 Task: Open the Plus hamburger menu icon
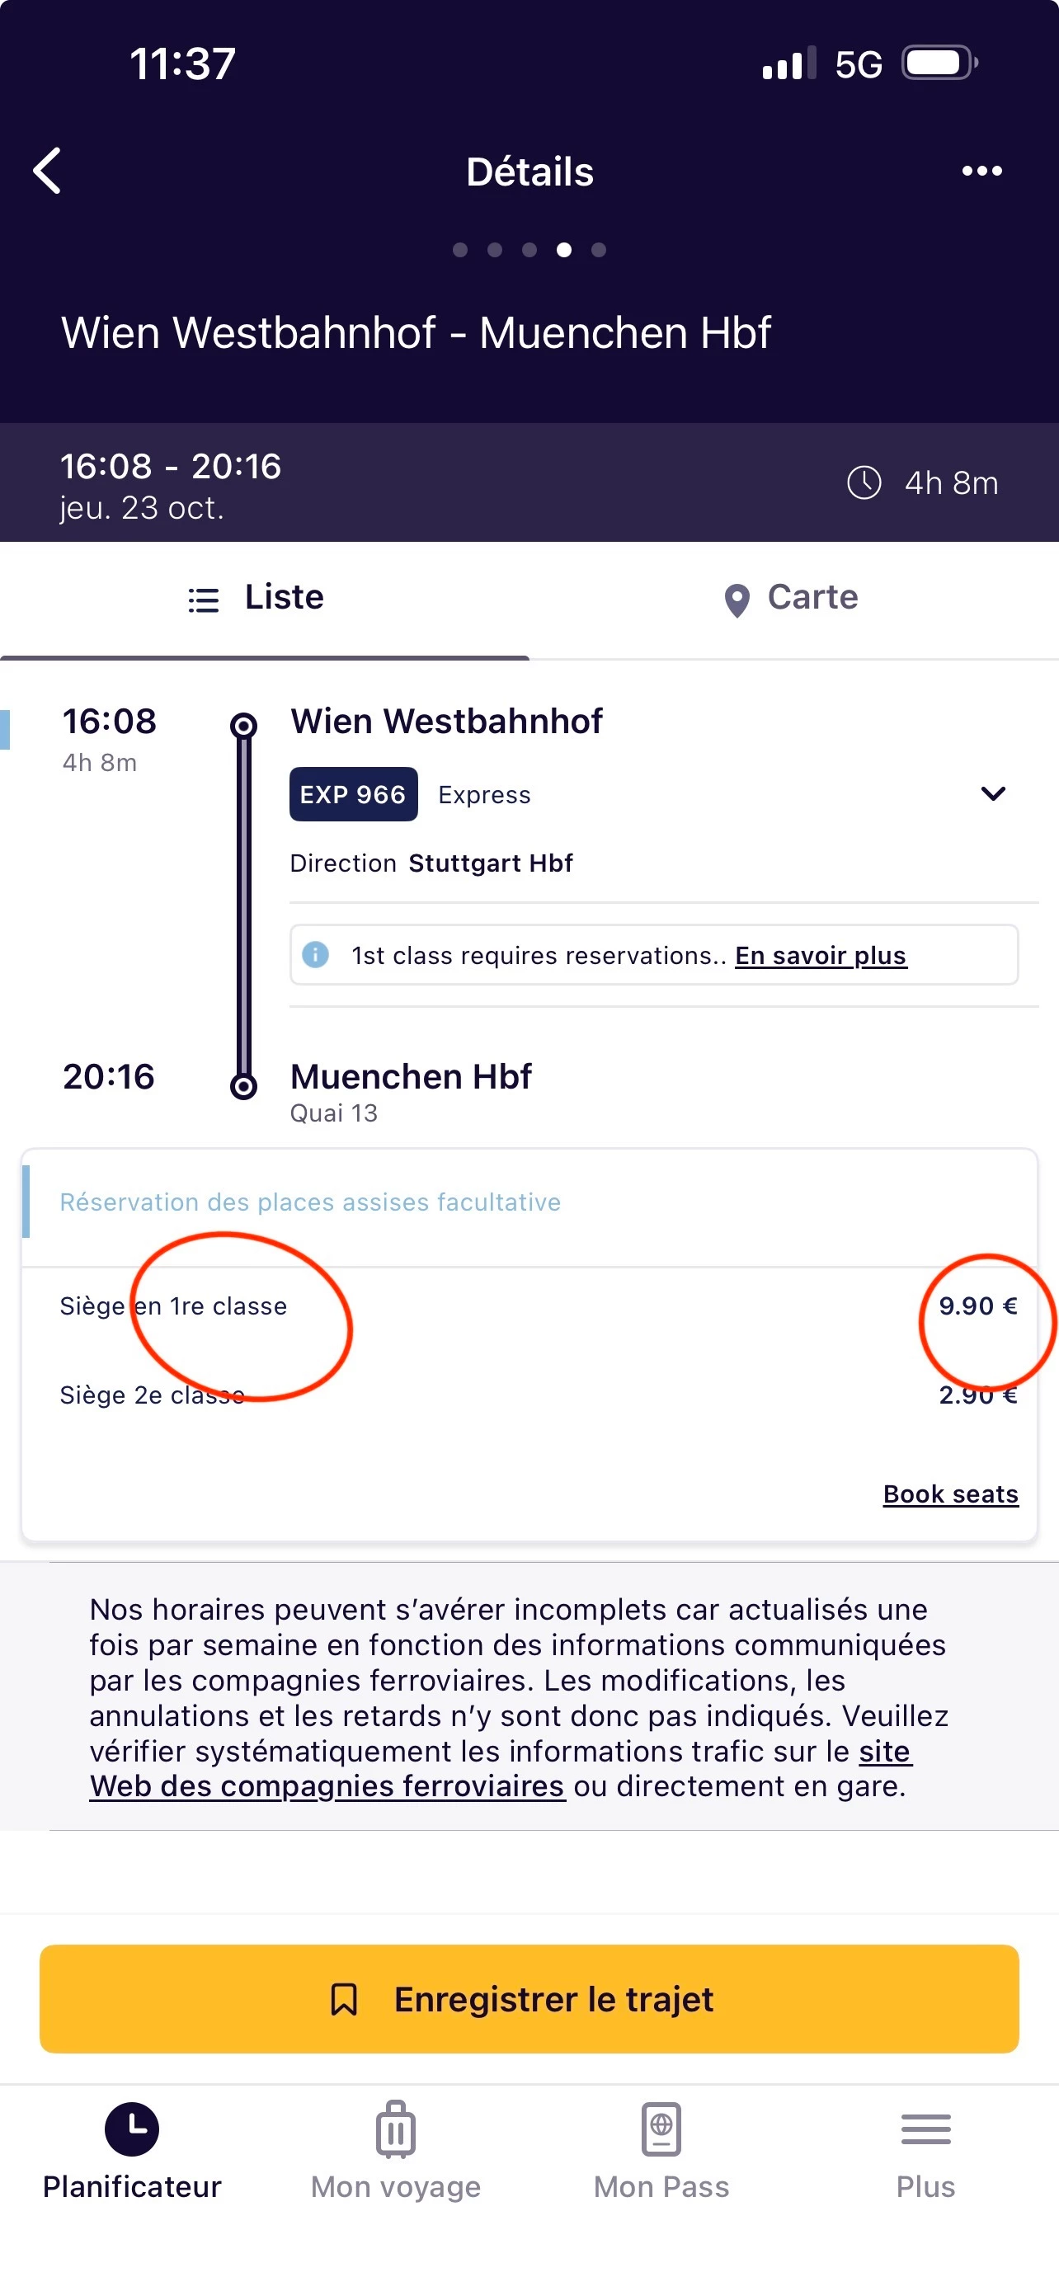[925, 2129]
